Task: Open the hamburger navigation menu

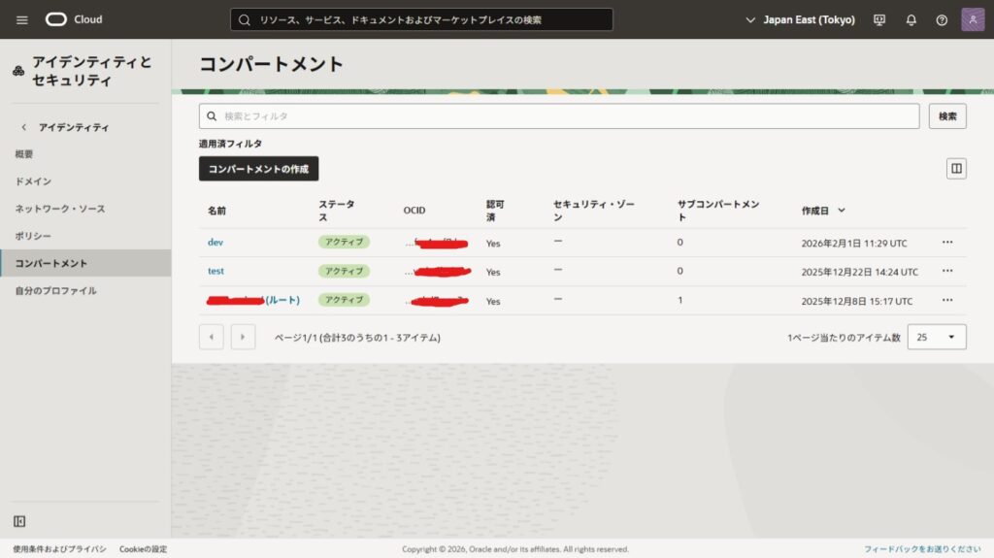Action: (22, 19)
